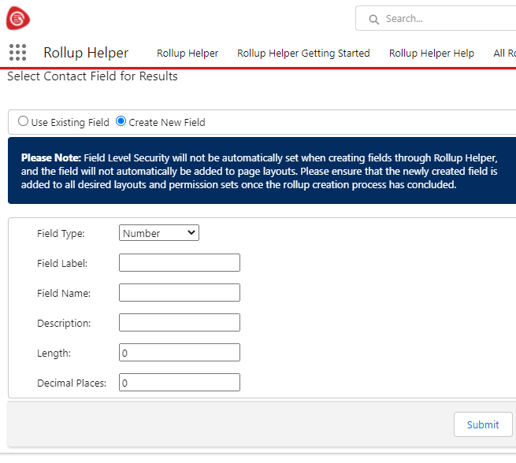Click into the Field Name input
The width and height of the screenshot is (516, 463).
pyautogui.click(x=180, y=293)
